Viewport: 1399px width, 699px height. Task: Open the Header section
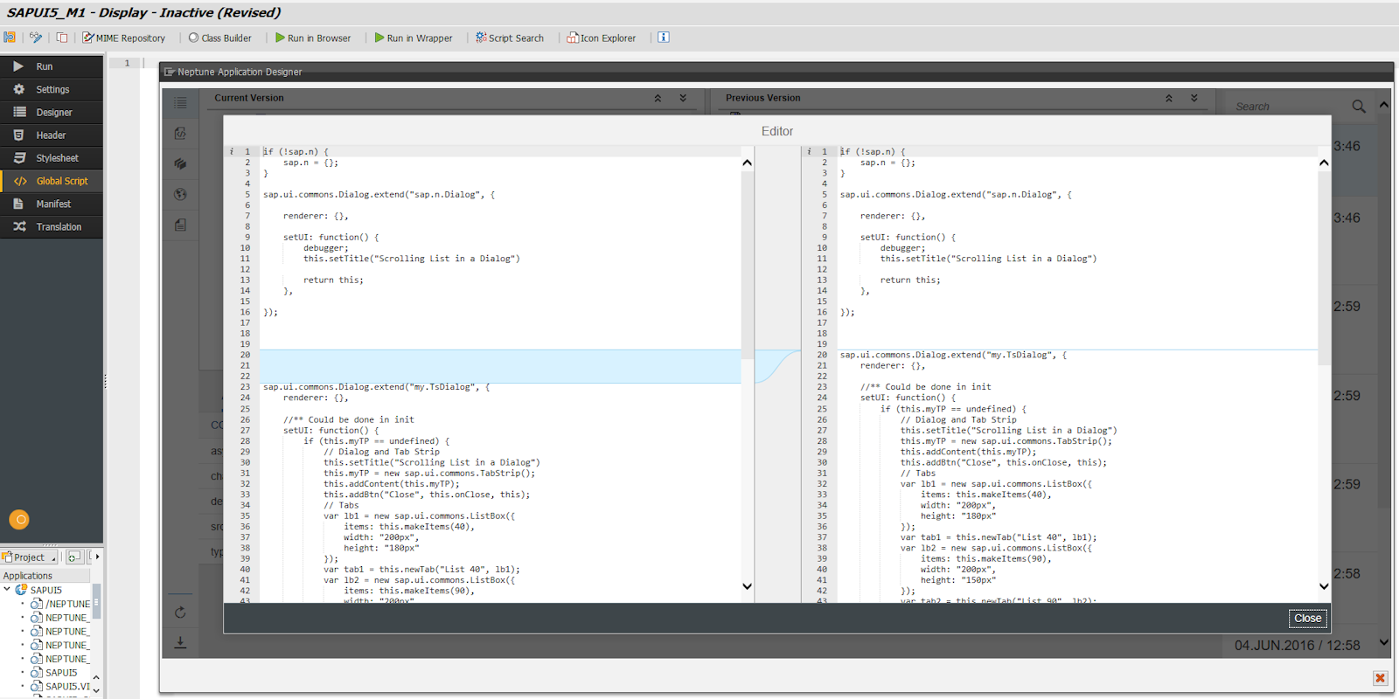(52, 135)
